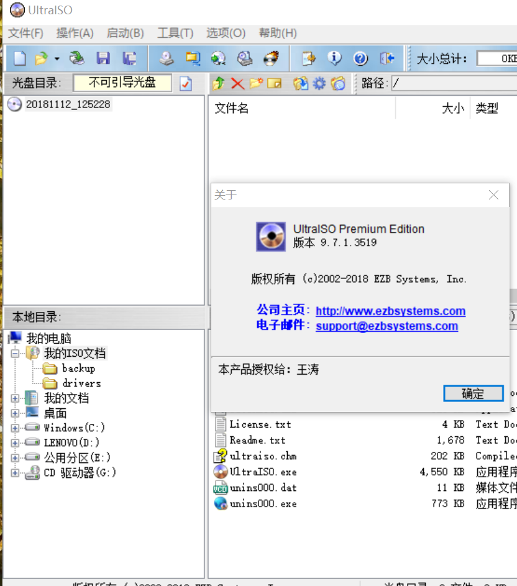Click the Burn CD/DVD image icon
This screenshot has height=586, width=517.
[x=272, y=58]
